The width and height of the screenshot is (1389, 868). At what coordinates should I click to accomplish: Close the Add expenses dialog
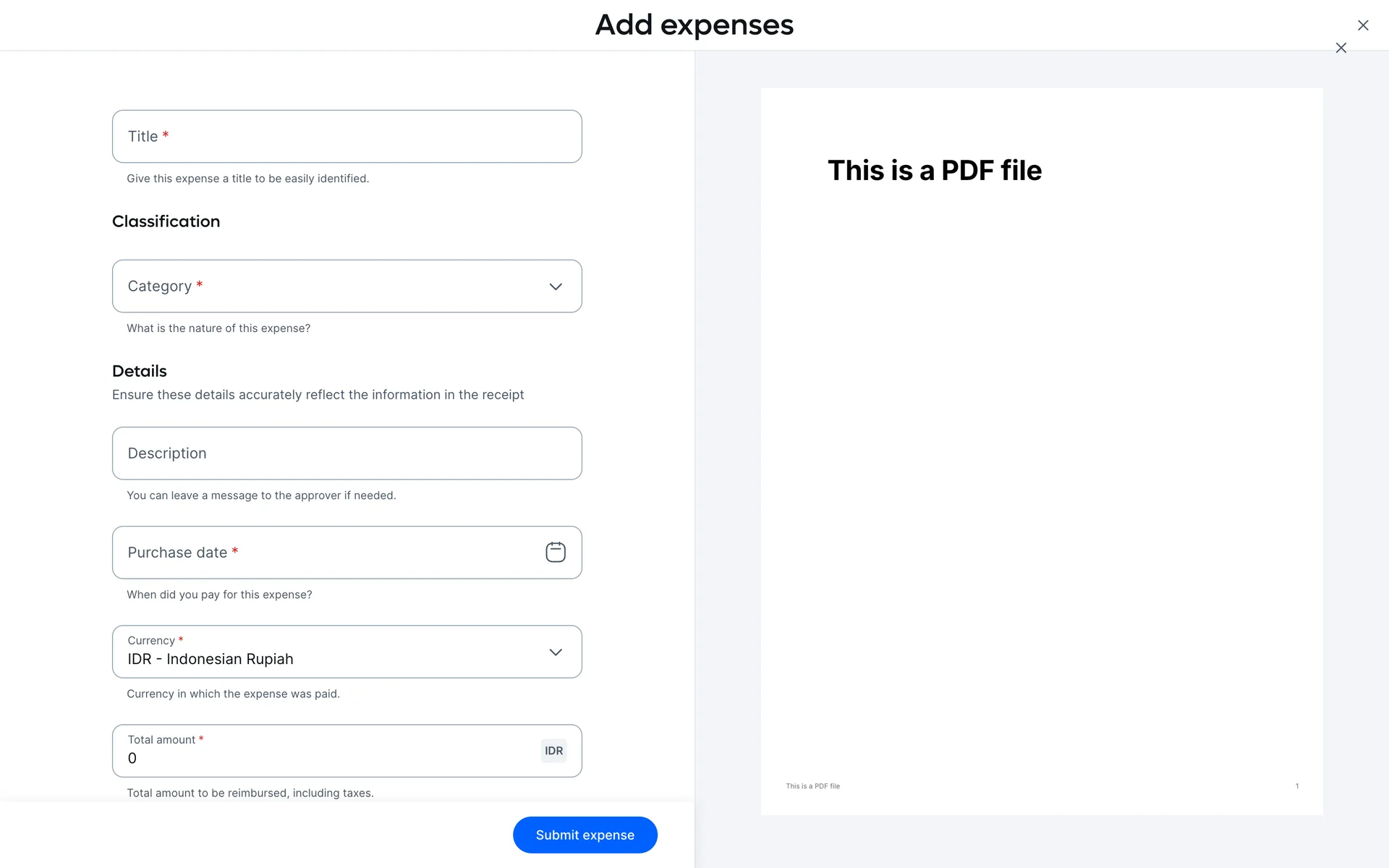[x=1363, y=25]
